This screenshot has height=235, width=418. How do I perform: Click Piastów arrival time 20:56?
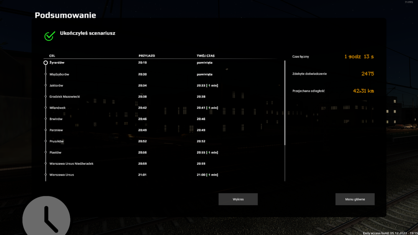[x=143, y=153]
